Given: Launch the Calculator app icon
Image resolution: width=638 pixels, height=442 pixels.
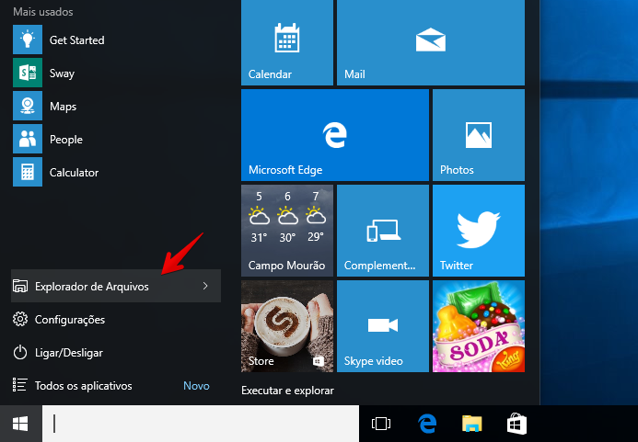Looking at the screenshot, I should pyautogui.click(x=28, y=172).
